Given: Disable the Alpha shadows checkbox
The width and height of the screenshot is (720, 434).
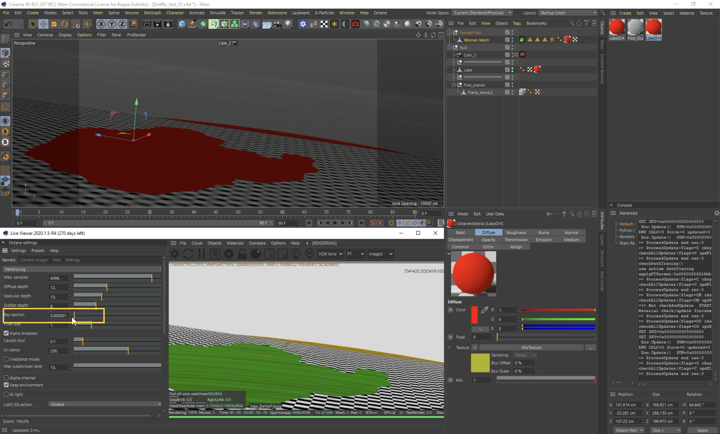Looking at the screenshot, I should pyautogui.click(x=6, y=333).
